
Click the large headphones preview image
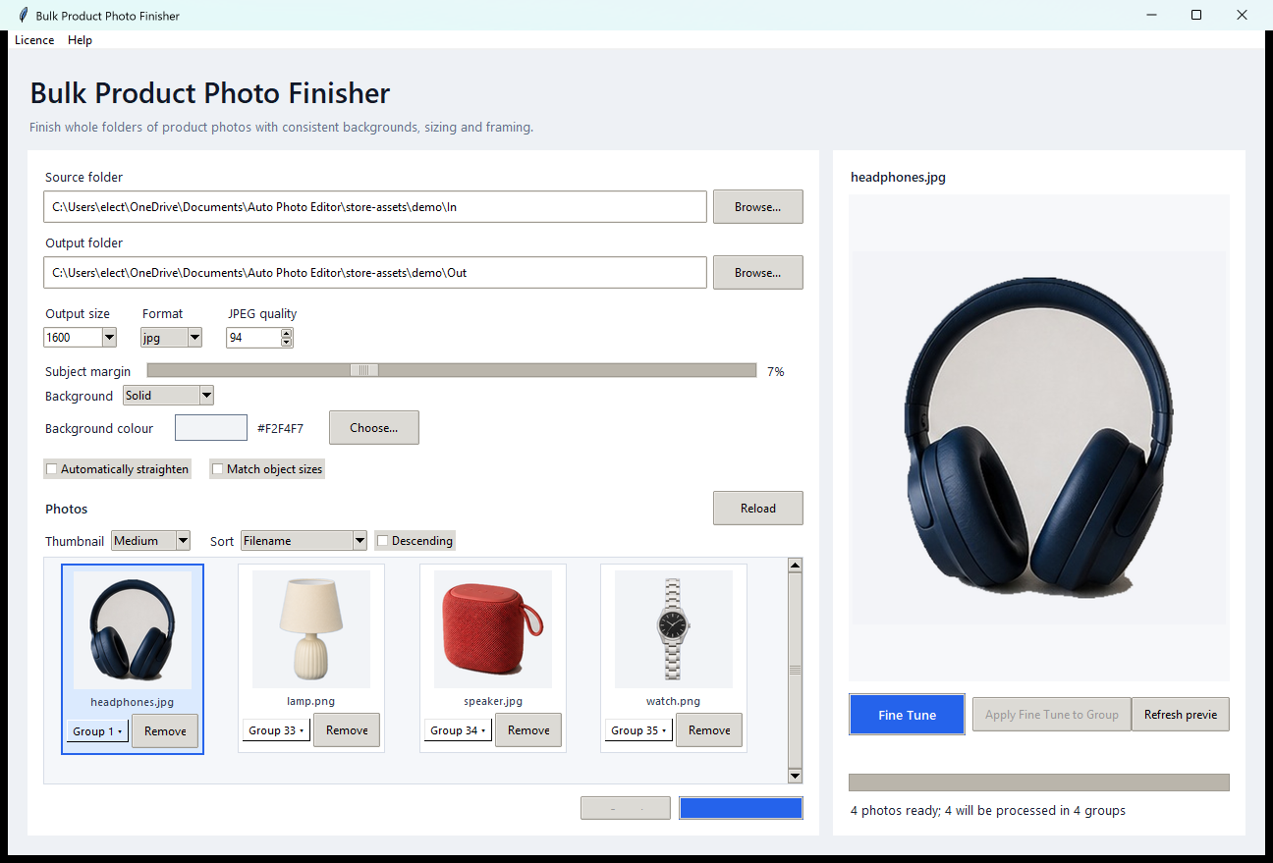pyautogui.click(x=1039, y=438)
